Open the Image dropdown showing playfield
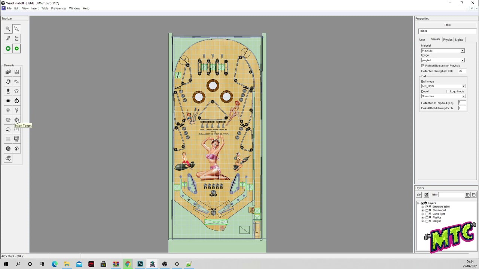 coord(443,61)
